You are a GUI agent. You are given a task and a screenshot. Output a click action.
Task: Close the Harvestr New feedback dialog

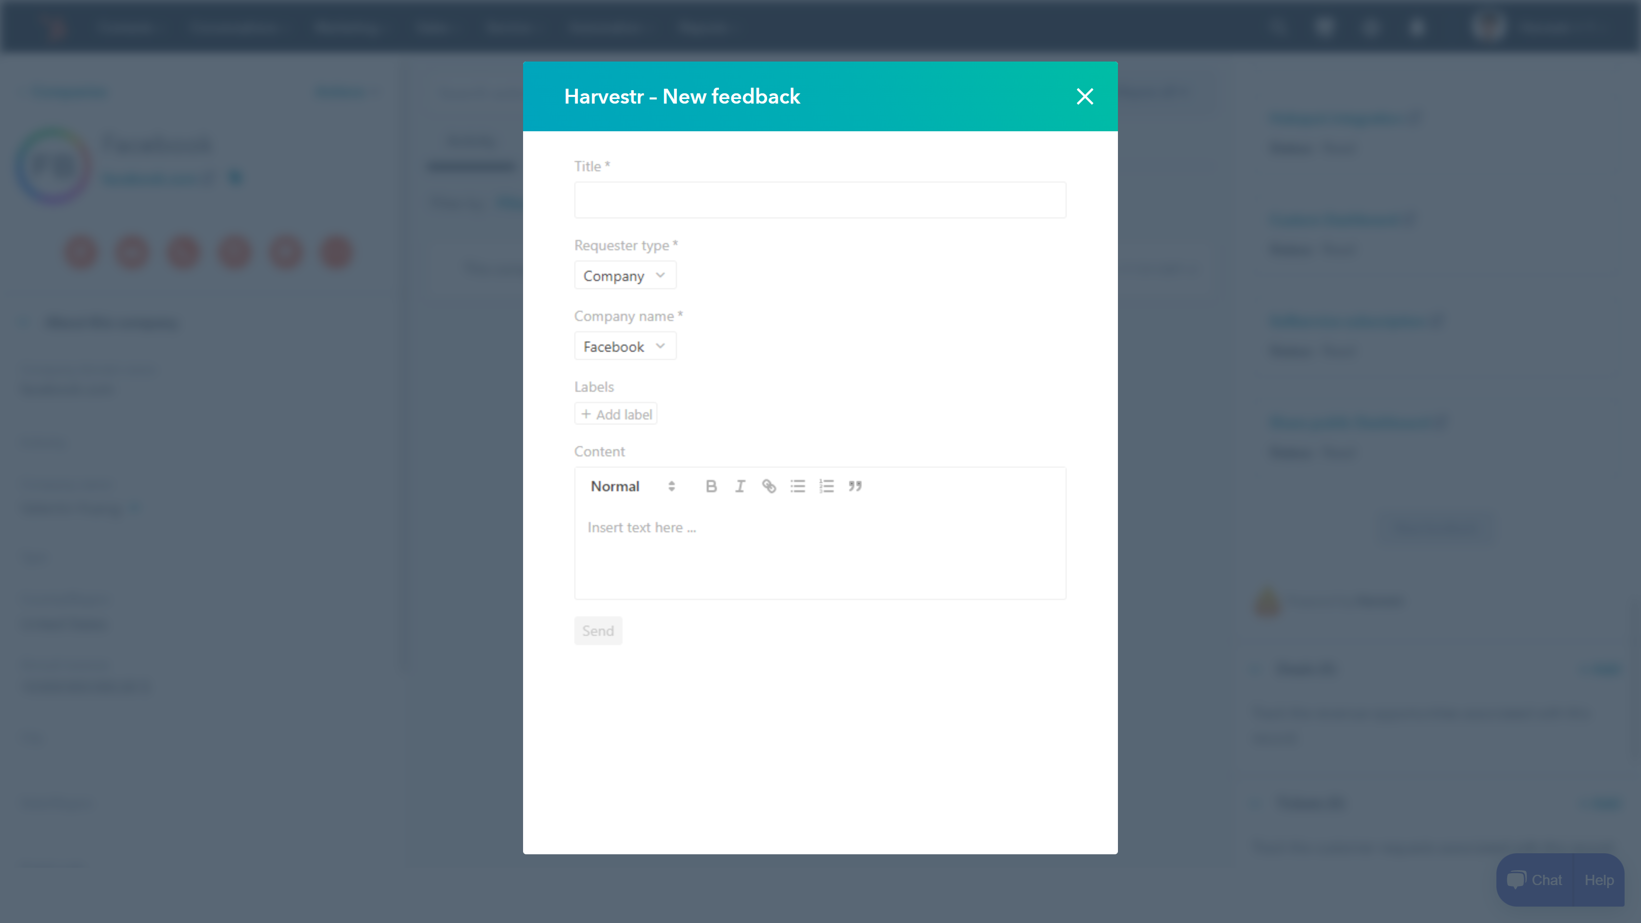click(x=1084, y=96)
